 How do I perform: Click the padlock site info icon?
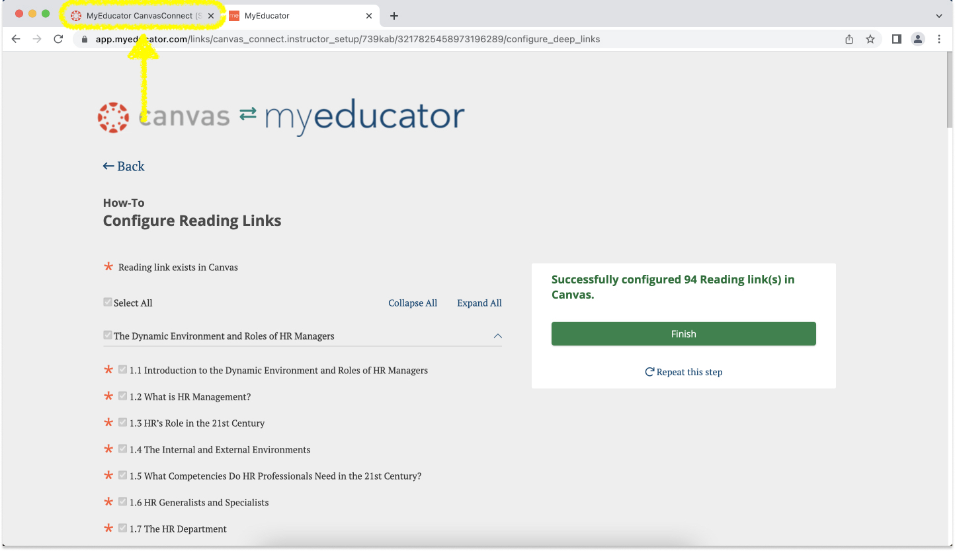(84, 39)
